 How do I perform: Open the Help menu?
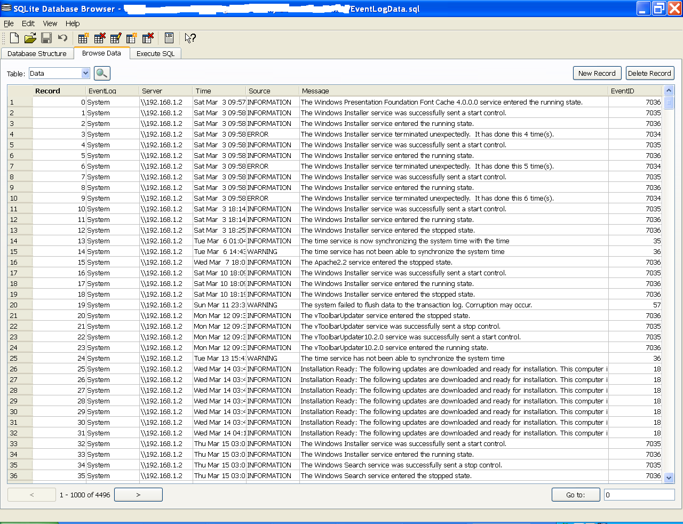72,23
